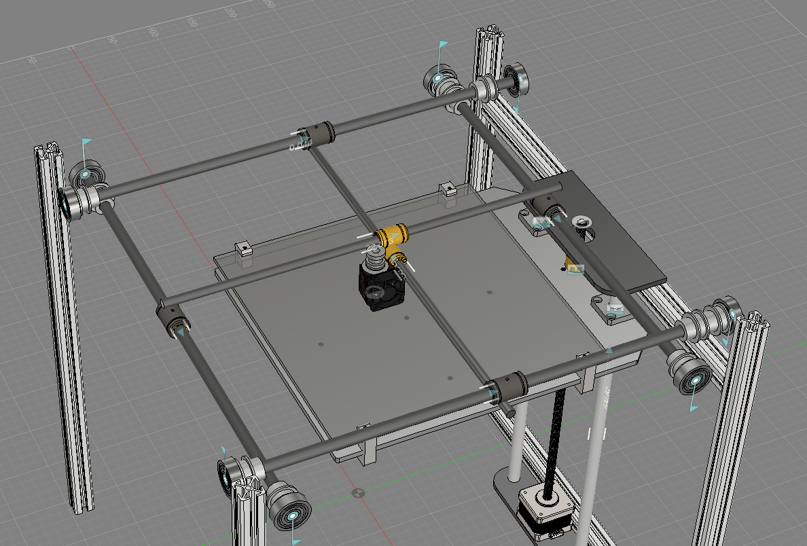Click the joint flag at back-right bearing
Image resolution: width=807 pixels, height=546 pixels.
[442, 45]
